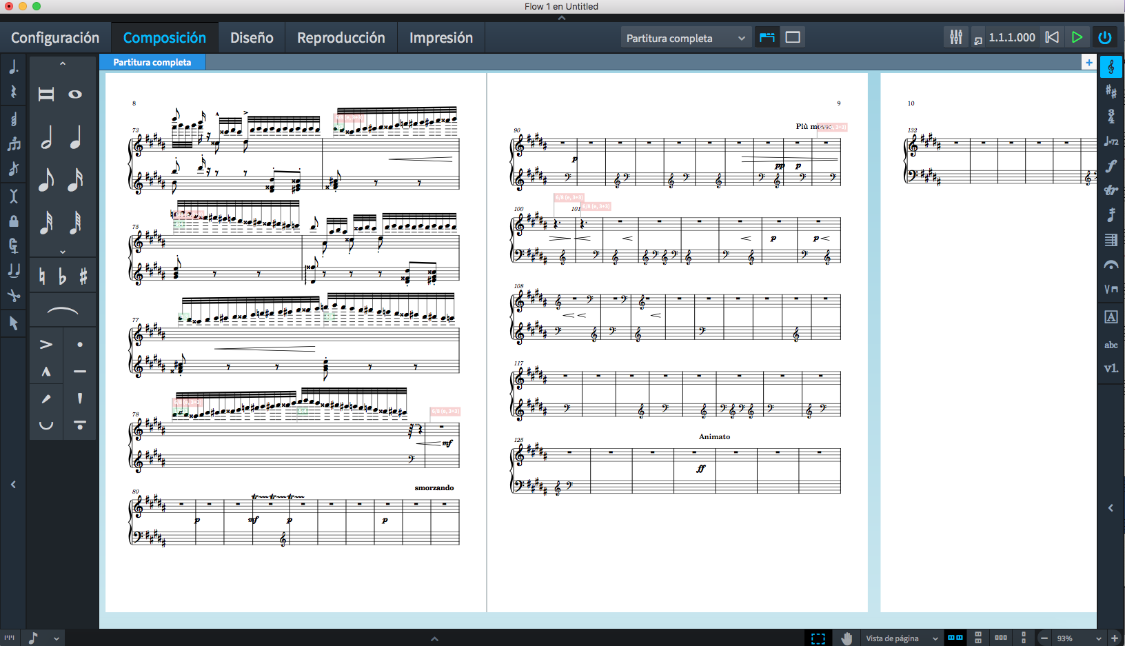Open the Partitura completa layout dropdown
The width and height of the screenshot is (1125, 646).
686,37
